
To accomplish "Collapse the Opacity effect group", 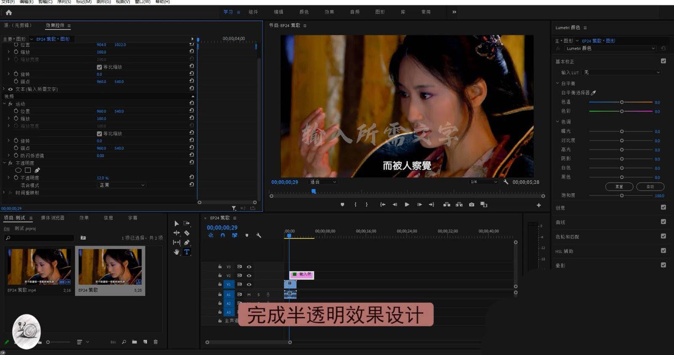I will pos(5,163).
